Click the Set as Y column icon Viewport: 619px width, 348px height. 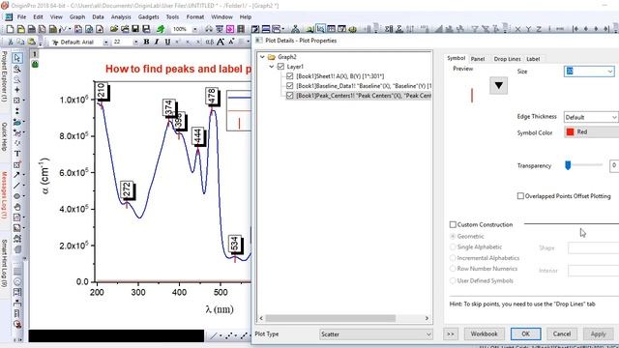coord(528,29)
